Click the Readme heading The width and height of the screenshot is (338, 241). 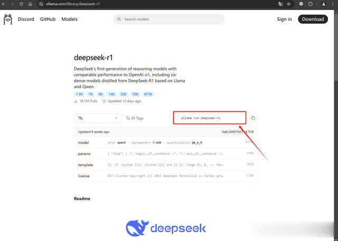point(82,199)
